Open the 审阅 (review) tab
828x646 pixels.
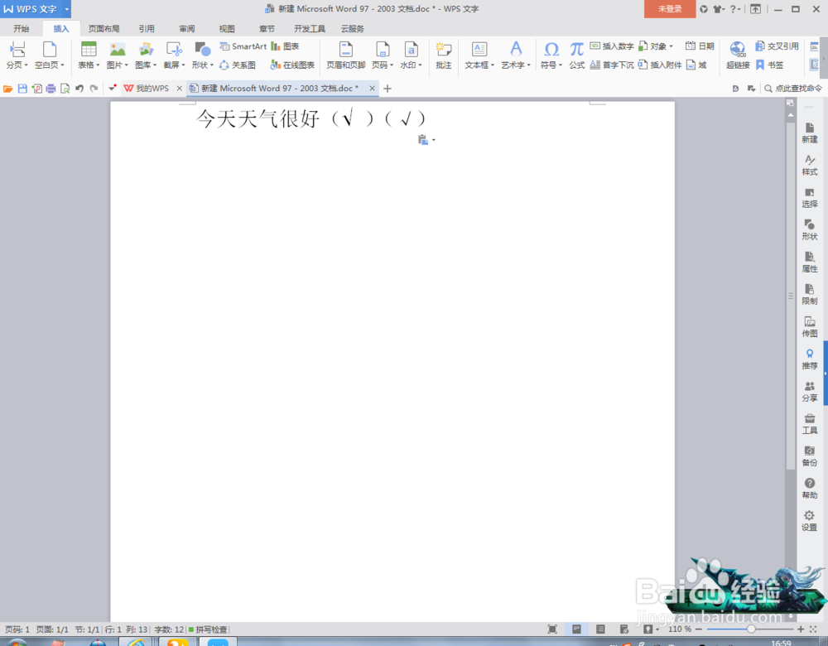tap(187, 27)
